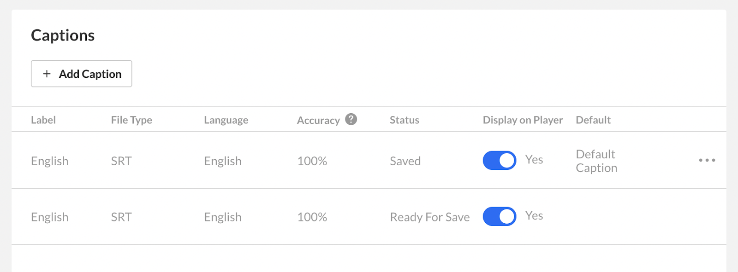The width and height of the screenshot is (738, 272).
Task: Click the File Type column header
Action: click(131, 120)
